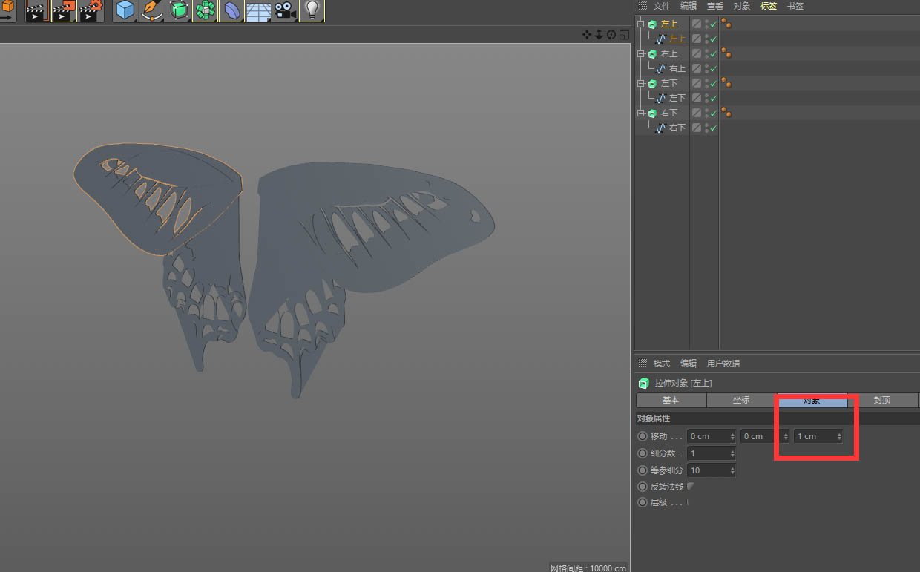Screen dimensions: 920x572
Task: Collapse the 左下 extrude object tree
Action: pyautogui.click(x=640, y=84)
